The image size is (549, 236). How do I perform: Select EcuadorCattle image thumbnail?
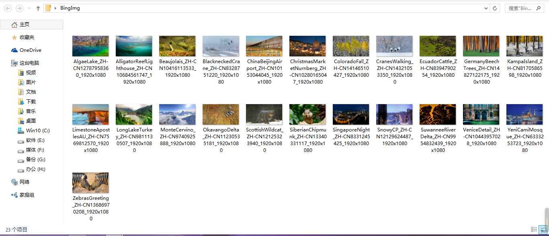(438, 46)
